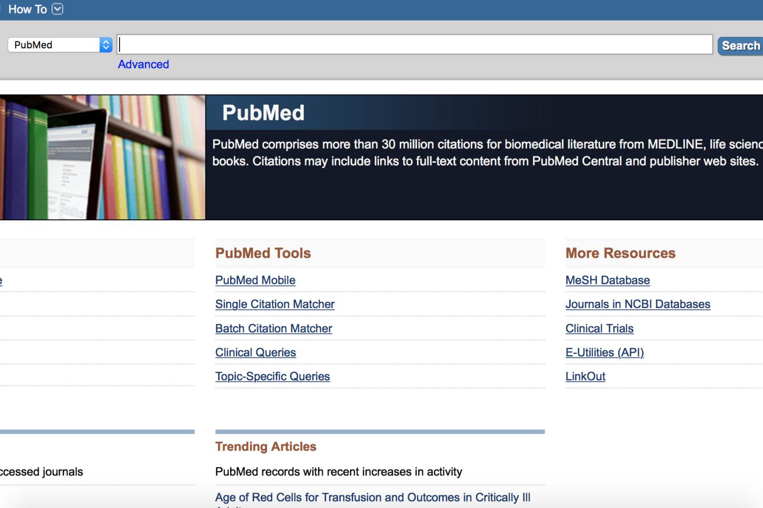Open the How To dropdown arrow icon
The height and width of the screenshot is (508, 763).
[x=57, y=9]
